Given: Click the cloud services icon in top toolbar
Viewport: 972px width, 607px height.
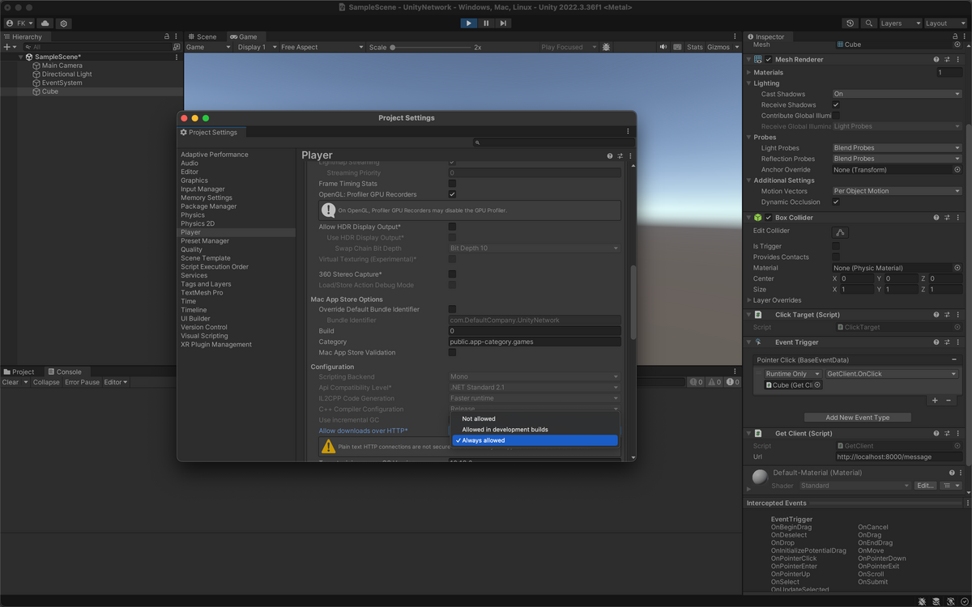Looking at the screenshot, I should point(45,23).
